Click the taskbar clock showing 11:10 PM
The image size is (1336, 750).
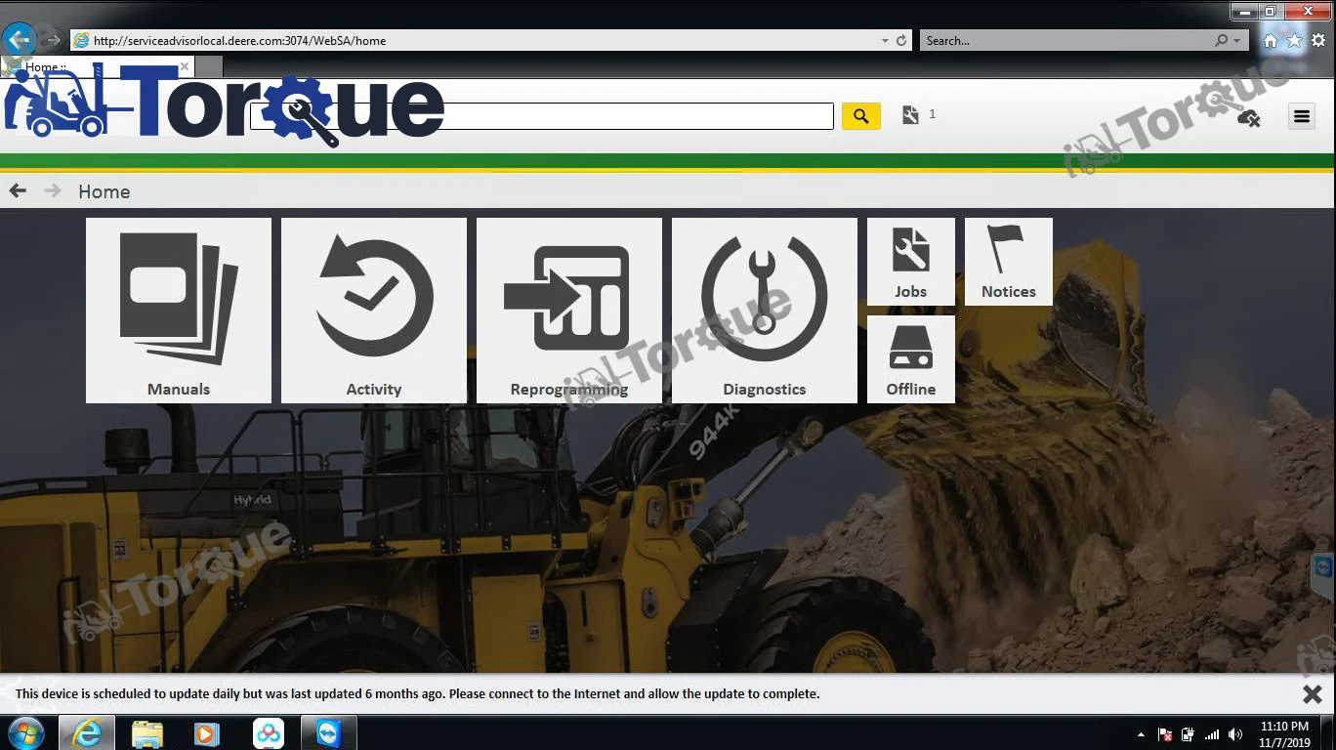point(1284,734)
